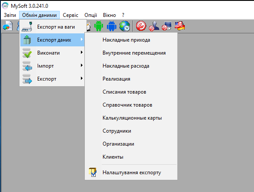Open the ? help menu
254x192 pixels.
[x=123, y=15]
